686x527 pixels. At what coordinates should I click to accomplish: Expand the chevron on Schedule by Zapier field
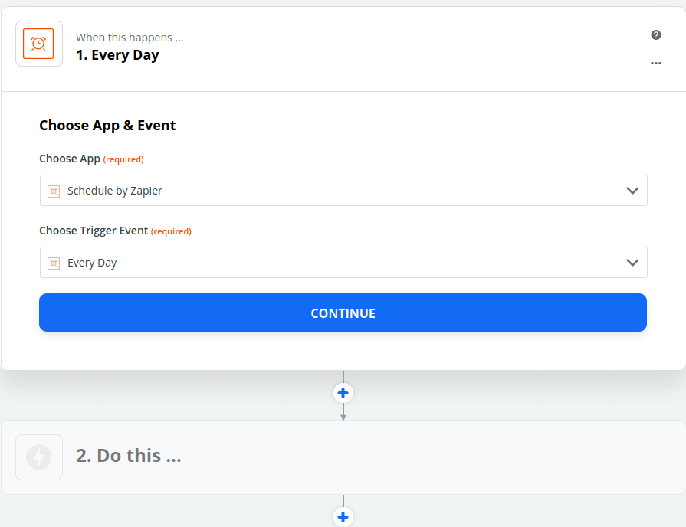point(632,191)
